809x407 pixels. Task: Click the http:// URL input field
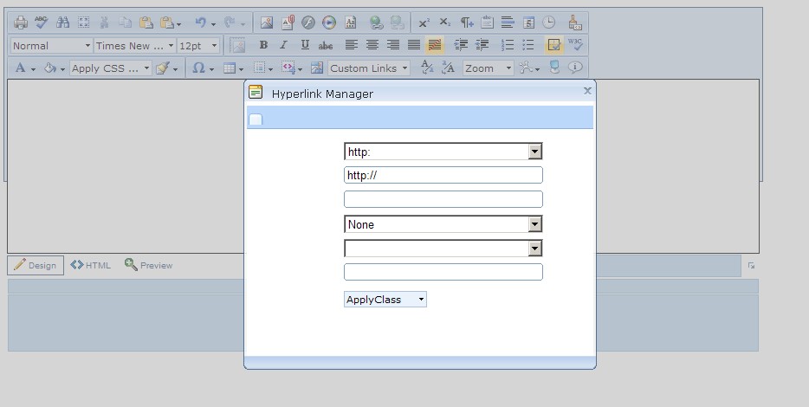pos(443,175)
